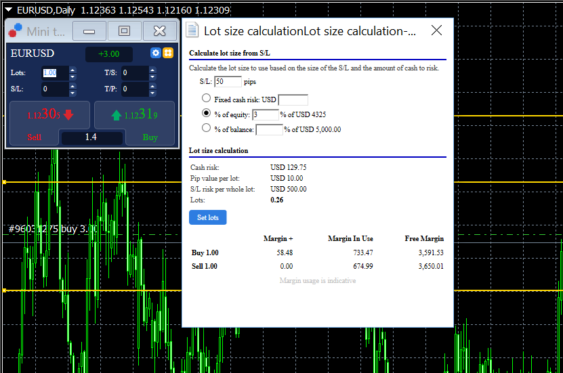Increase the Lots value with up arrow

click(x=73, y=70)
